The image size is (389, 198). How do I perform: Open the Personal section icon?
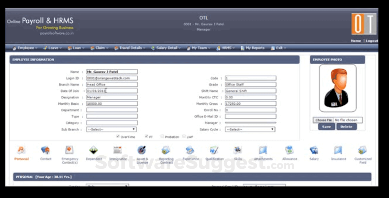[x=22, y=150]
